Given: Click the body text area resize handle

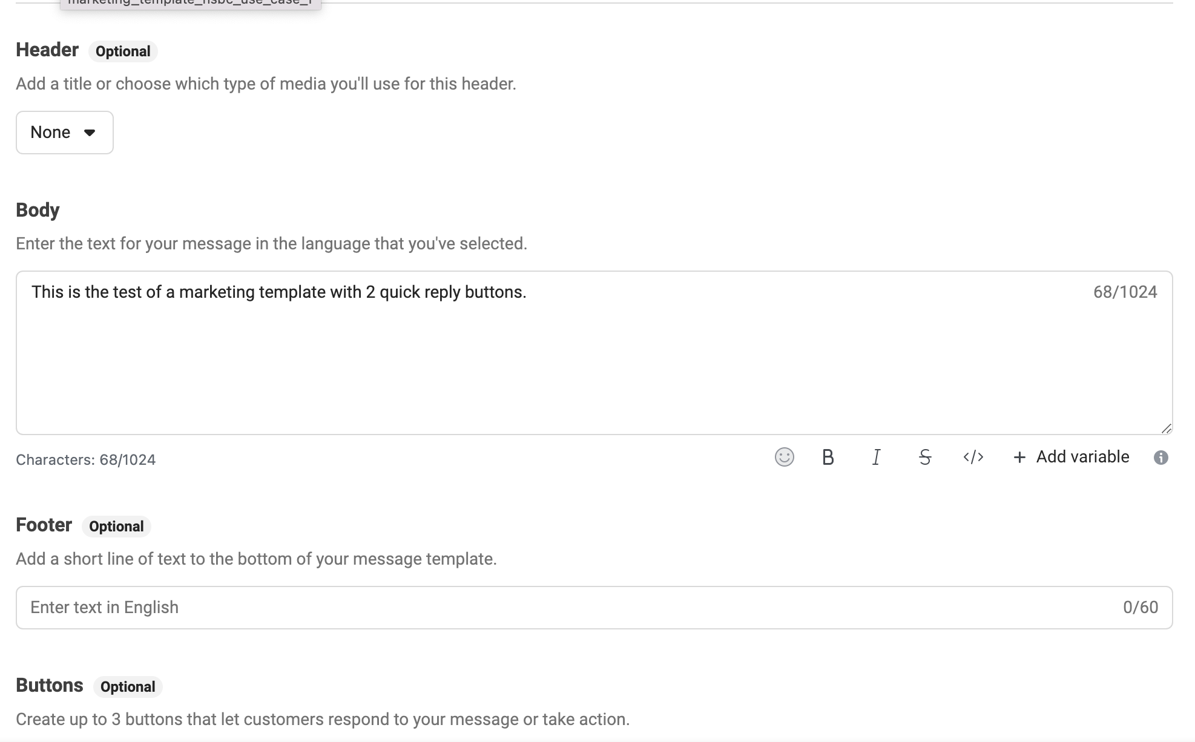Looking at the screenshot, I should (1166, 428).
